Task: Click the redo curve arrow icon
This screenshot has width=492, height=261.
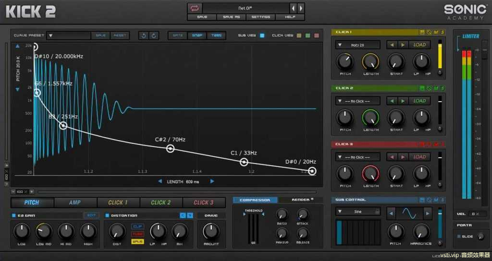Action: click(x=154, y=36)
